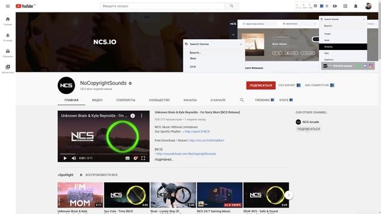Image resolution: width=381 pixels, height=214 pixels.
Task: Click the vidIQ icon beside CSV Export
Action: [x=299, y=85]
